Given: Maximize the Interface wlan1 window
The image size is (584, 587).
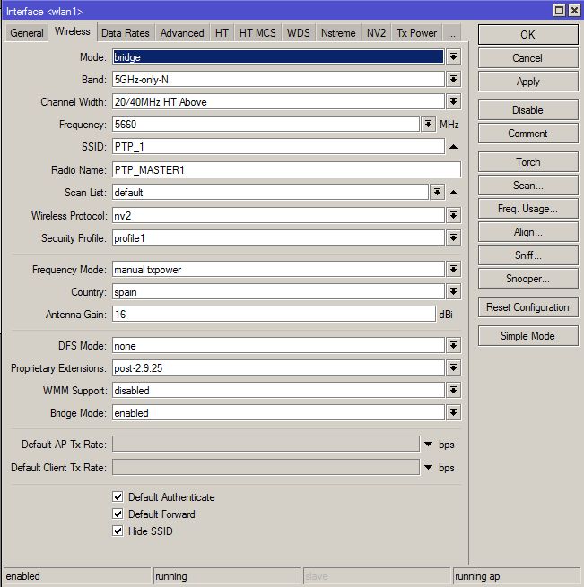Looking at the screenshot, I should pos(559,10).
